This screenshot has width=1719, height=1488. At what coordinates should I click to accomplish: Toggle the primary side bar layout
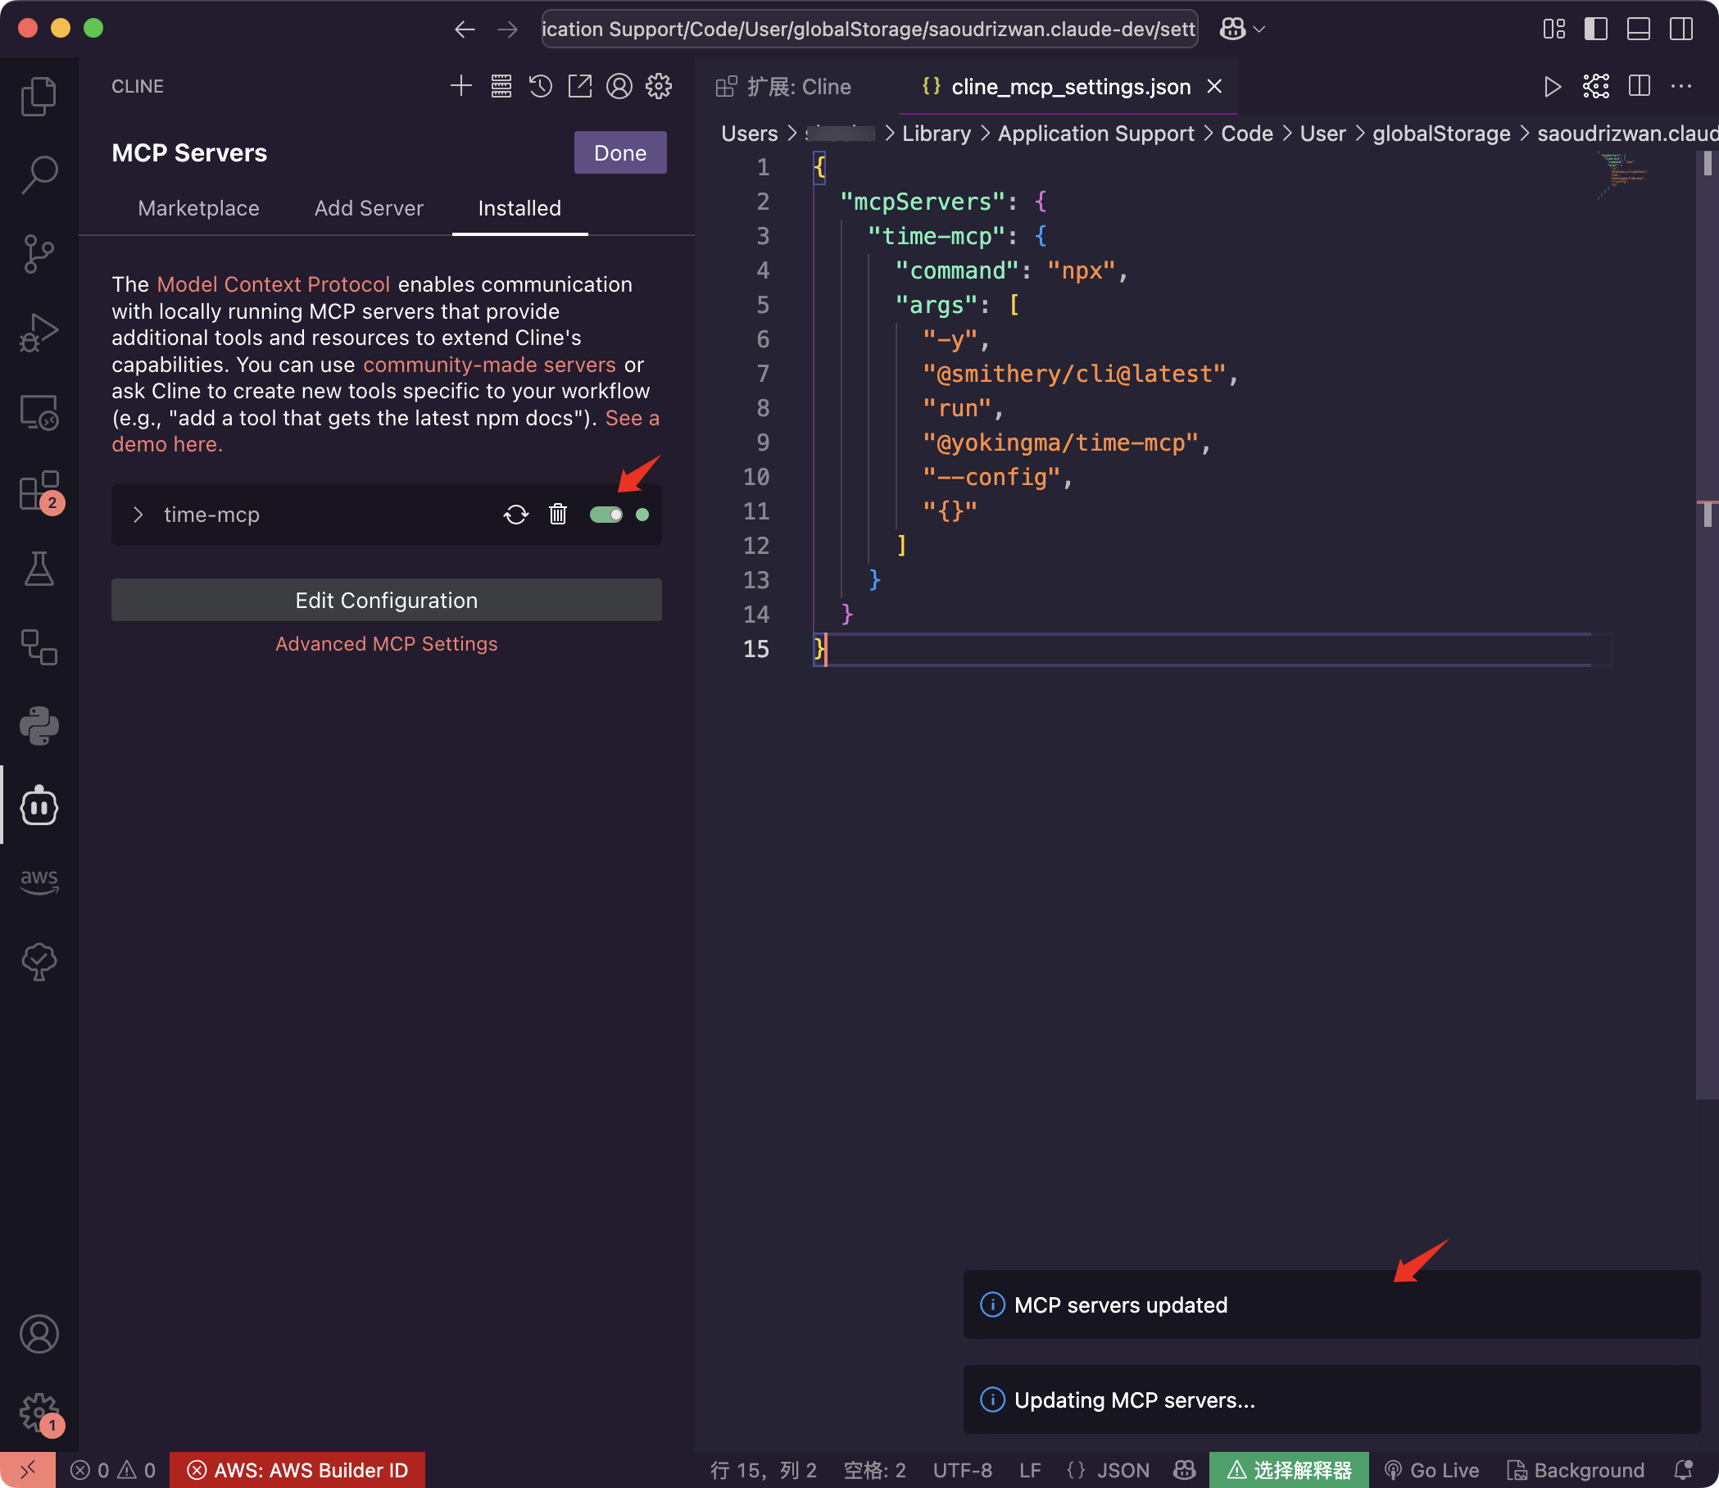tap(1595, 29)
